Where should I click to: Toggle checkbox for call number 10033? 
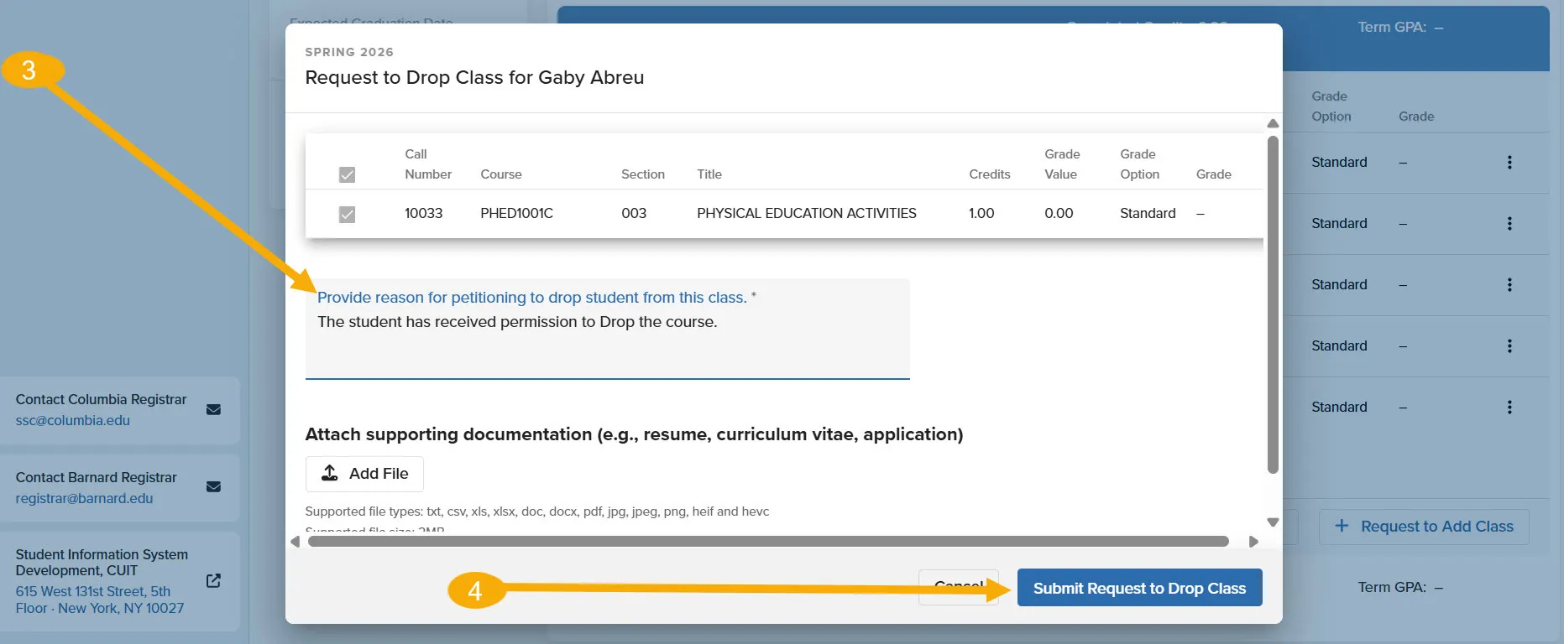click(347, 215)
